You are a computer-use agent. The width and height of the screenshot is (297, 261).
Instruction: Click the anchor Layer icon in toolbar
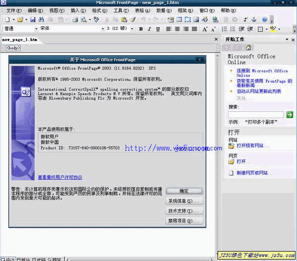[254, 19]
